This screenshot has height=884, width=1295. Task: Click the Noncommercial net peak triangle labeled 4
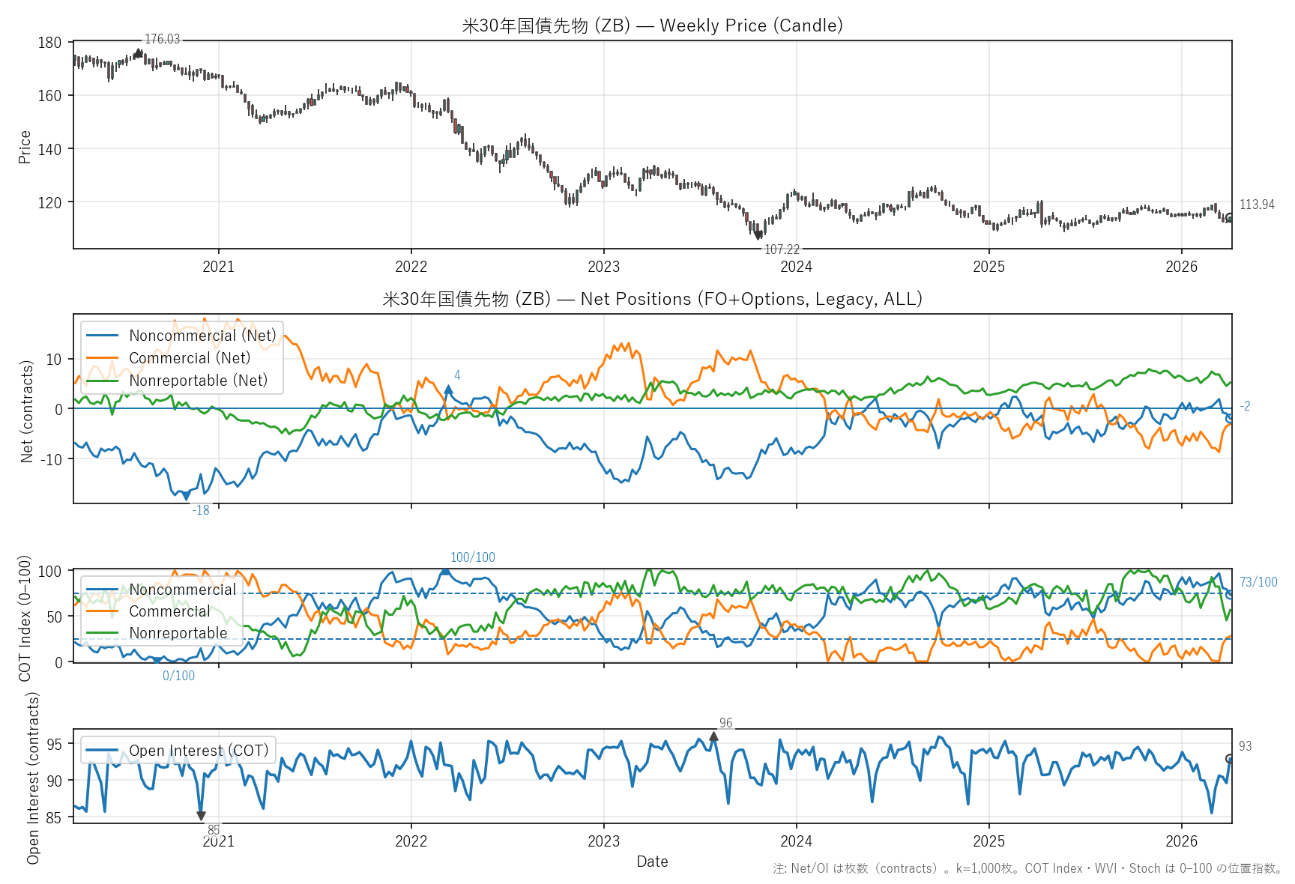(448, 390)
